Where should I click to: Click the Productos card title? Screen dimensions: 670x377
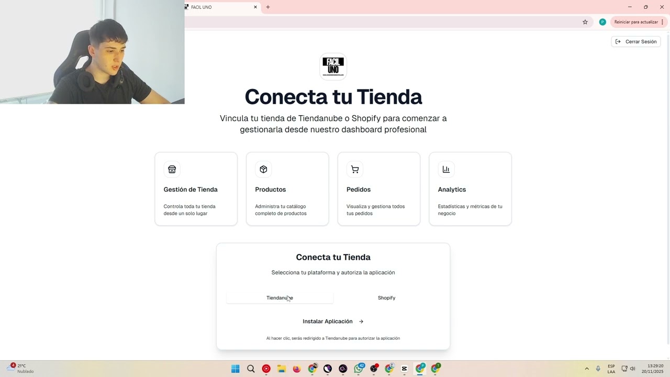[x=271, y=190]
